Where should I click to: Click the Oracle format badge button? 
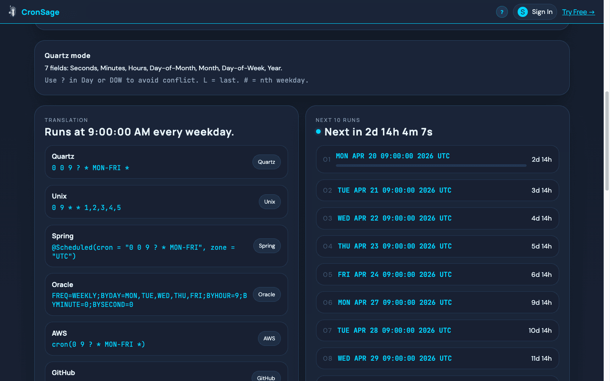(x=266, y=295)
